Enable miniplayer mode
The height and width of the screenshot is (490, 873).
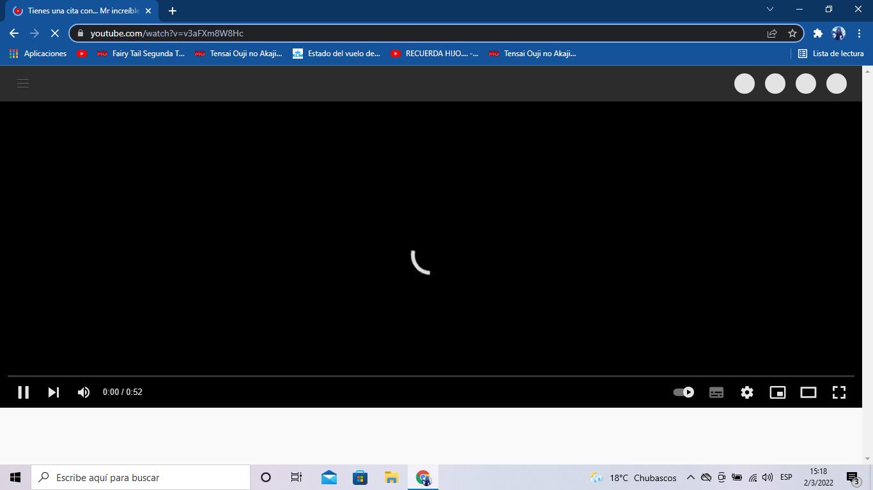click(x=778, y=392)
